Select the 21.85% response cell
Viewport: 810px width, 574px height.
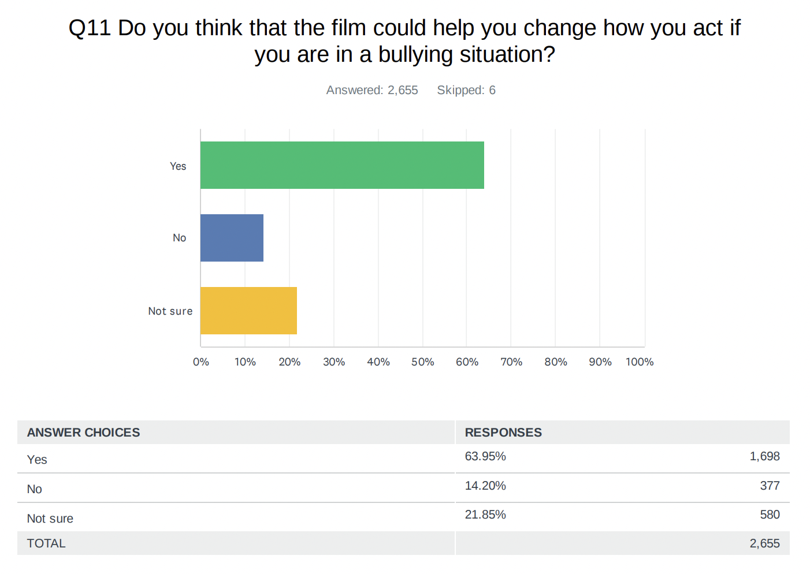point(485,515)
